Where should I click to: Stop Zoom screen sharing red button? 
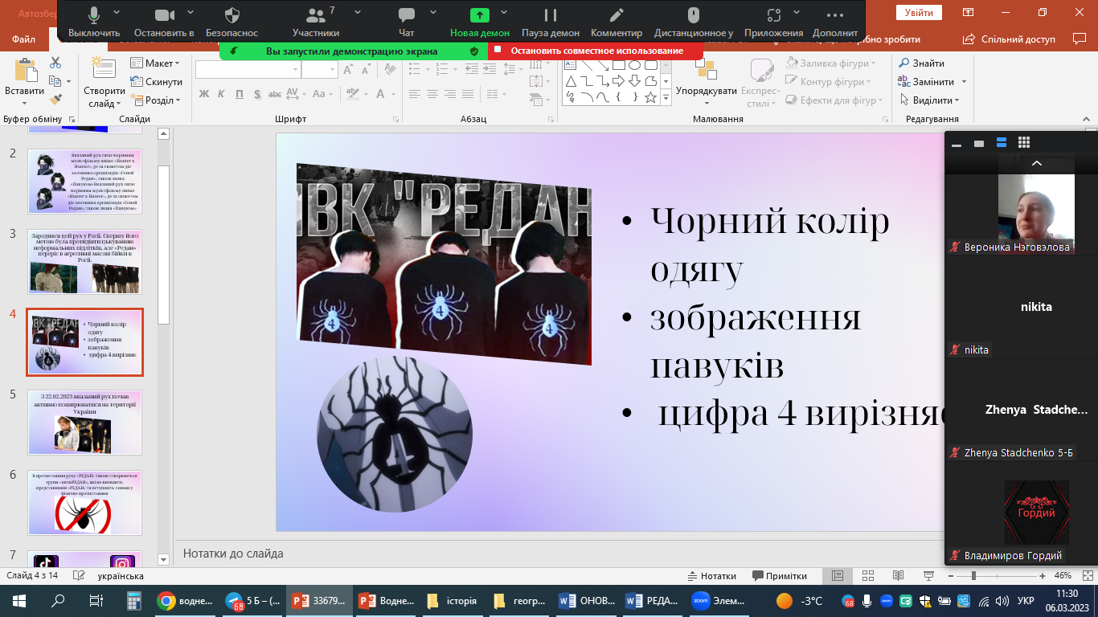596,51
